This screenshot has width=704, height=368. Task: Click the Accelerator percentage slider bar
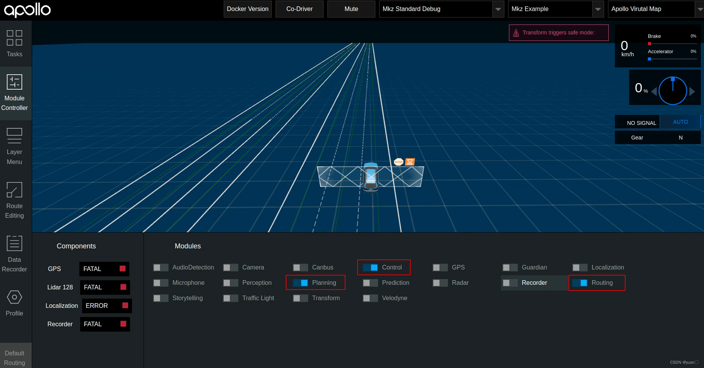tap(672, 59)
